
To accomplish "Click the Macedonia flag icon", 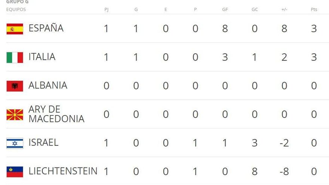I will [x=15, y=114].
